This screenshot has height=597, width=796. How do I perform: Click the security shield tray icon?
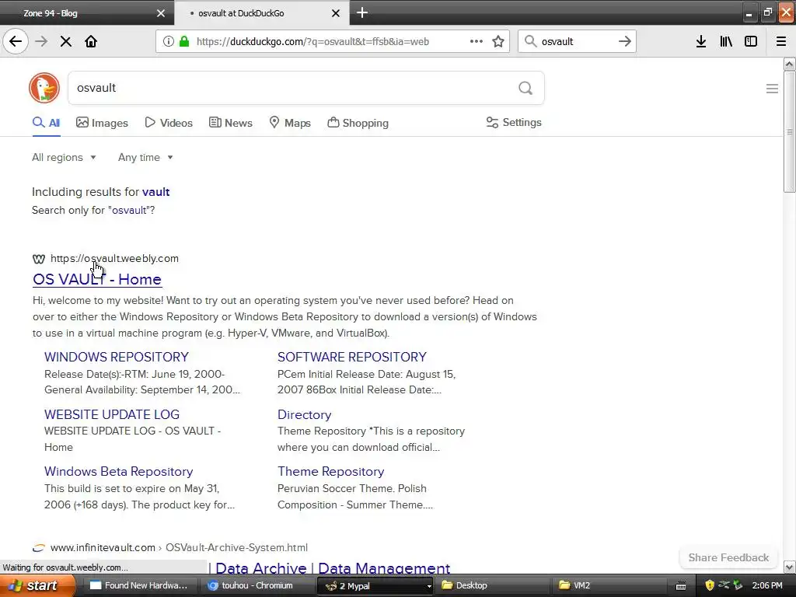coord(710,586)
